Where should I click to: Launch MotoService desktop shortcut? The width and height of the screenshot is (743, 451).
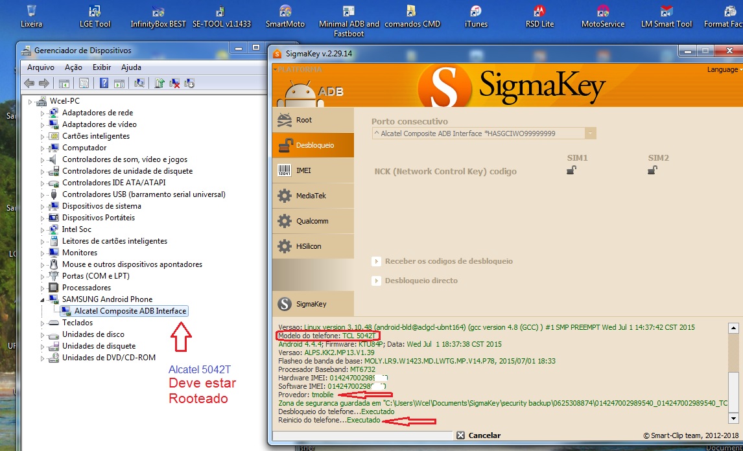[x=603, y=15]
